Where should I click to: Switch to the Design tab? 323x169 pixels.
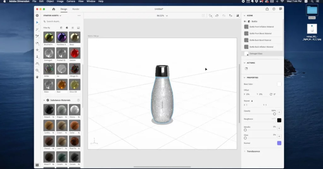pos(64,9)
